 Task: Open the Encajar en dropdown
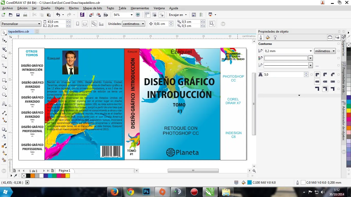tap(178, 15)
